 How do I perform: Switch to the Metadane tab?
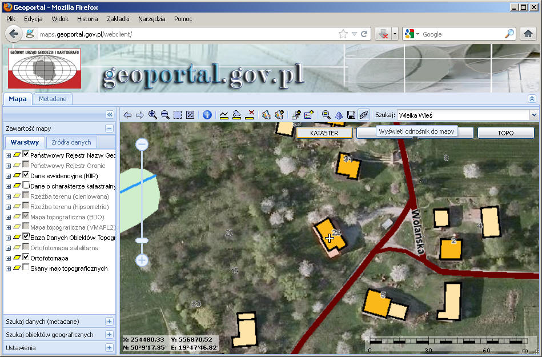tap(53, 99)
